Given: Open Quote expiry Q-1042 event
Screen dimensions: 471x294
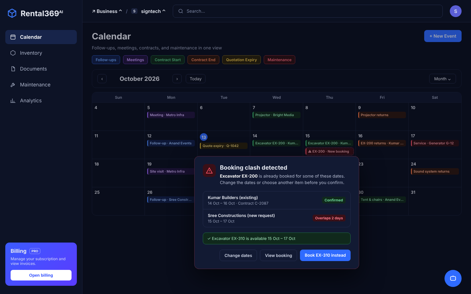Looking at the screenshot, I should pos(224,146).
